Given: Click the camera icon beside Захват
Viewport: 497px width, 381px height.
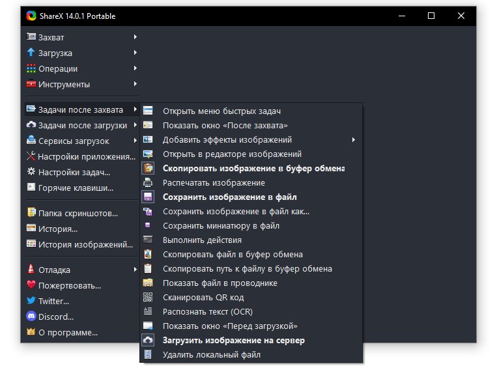Looking at the screenshot, I should [x=31, y=36].
